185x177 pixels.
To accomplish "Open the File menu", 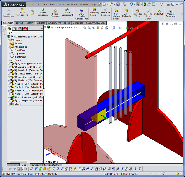I will [x=31, y=4].
